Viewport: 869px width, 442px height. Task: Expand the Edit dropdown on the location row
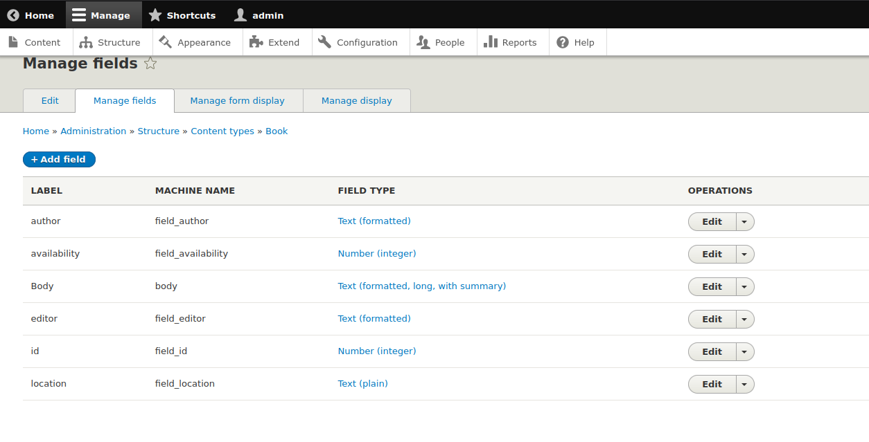[x=744, y=384]
